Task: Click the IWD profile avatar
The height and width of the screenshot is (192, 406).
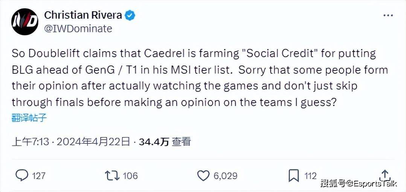Action: point(25,21)
